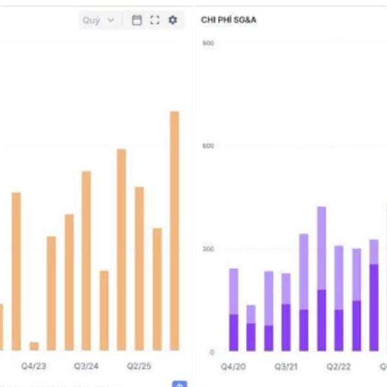Click the orange bar above Q3/24
387x387 pixels.
click(86, 261)
